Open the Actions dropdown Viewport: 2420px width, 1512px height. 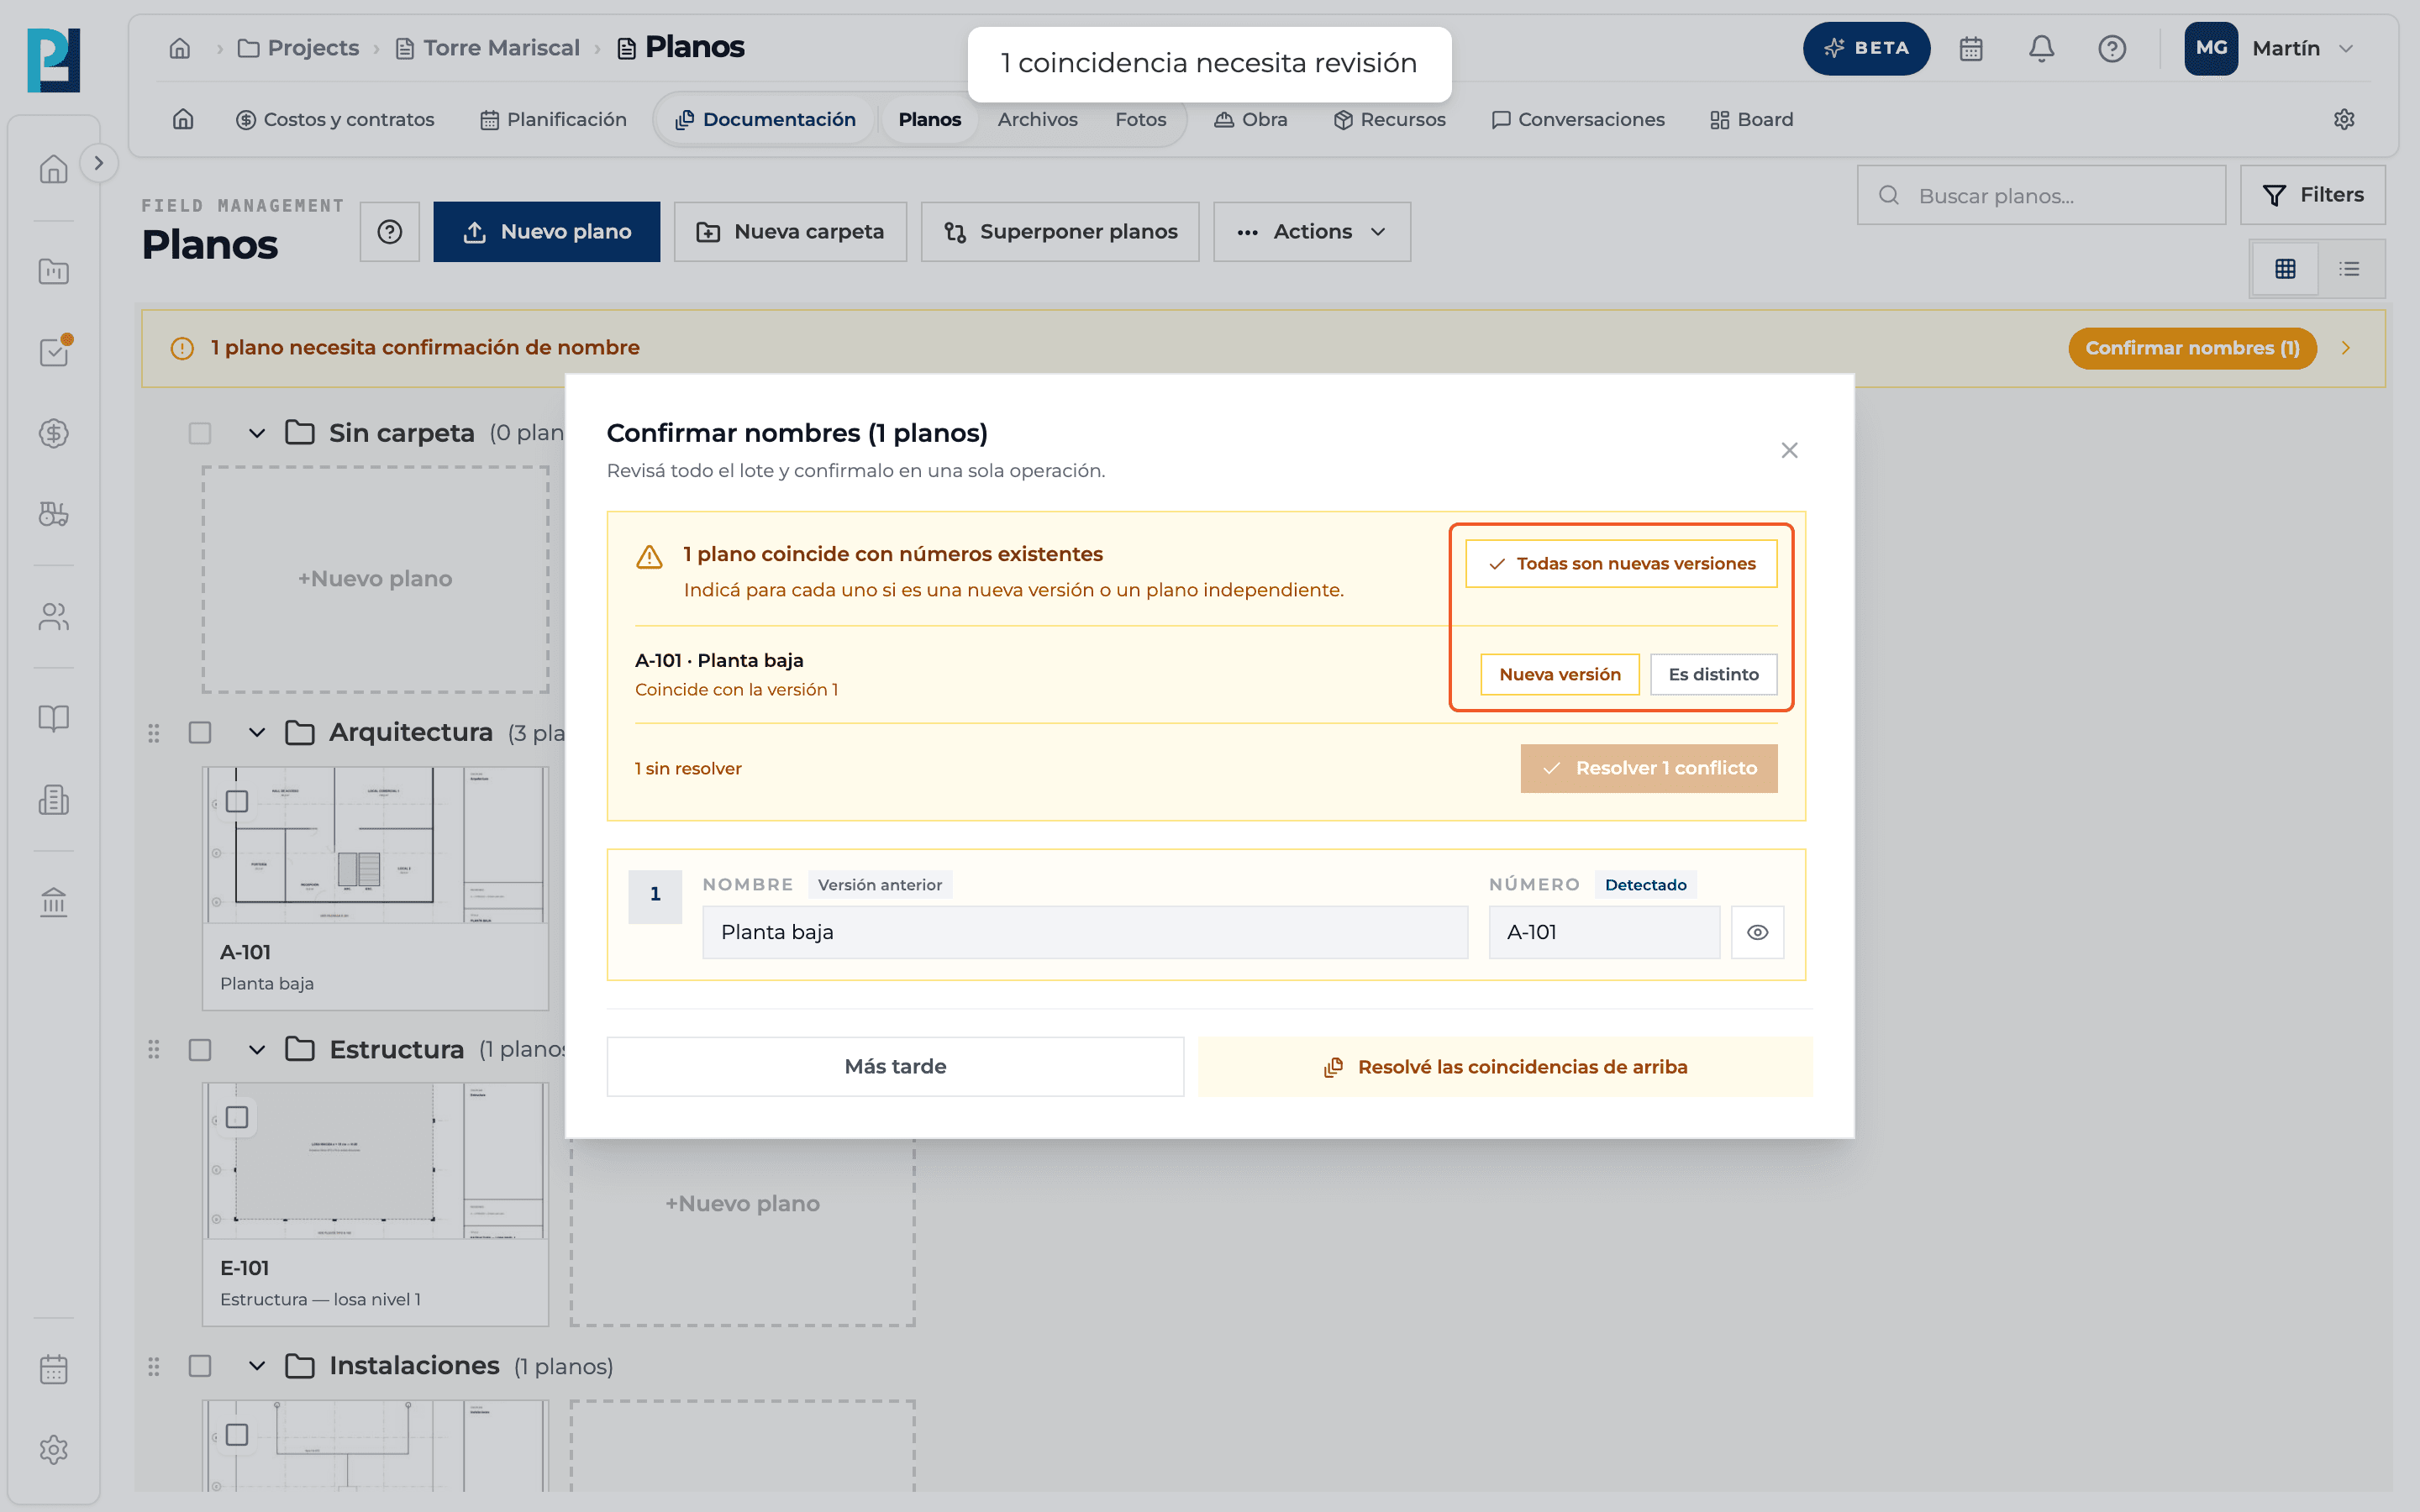coord(1312,232)
